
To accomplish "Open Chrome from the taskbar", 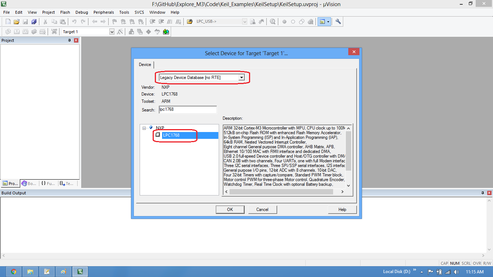I will [x=13, y=272].
